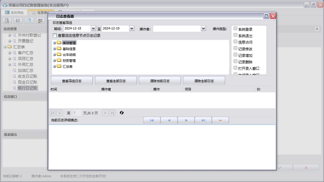Select 收支日记账 in sidebar tree
Image resolution: width=324 pixels, height=182 pixels.
pos(27,76)
